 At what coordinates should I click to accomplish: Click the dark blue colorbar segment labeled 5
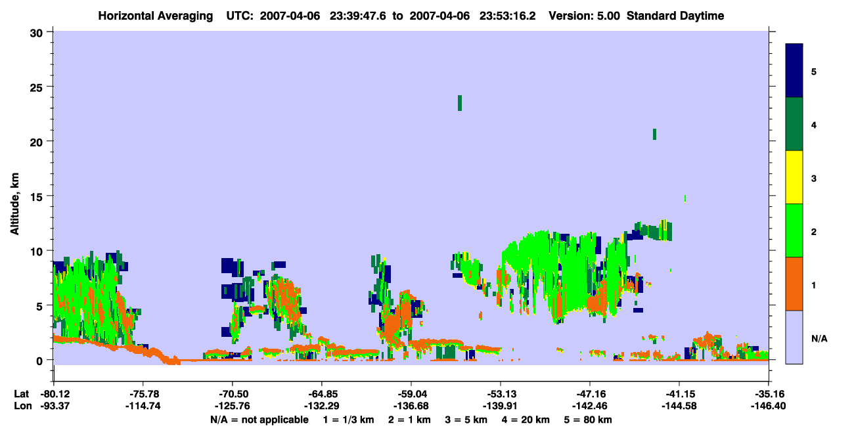click(x=794, y=71)
